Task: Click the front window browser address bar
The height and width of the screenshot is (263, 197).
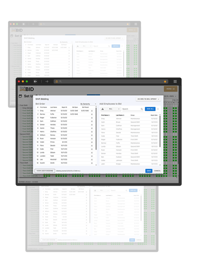Action: [x=111, y=82]
